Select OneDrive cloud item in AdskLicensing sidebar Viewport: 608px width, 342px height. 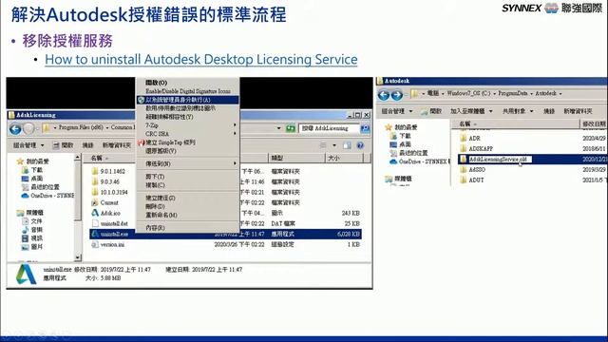point(48,196)
